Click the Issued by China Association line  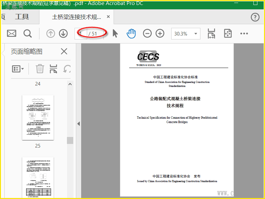[x=177, y=181]
